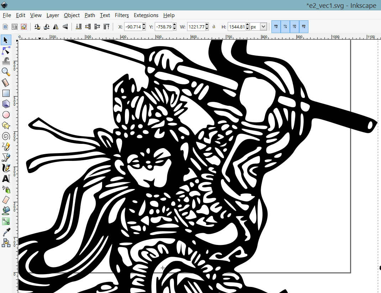Viewport: 381px width, 293px height.
Task: Select the Gradient tool
Action: pyautogui.click(x=6, y=221)
